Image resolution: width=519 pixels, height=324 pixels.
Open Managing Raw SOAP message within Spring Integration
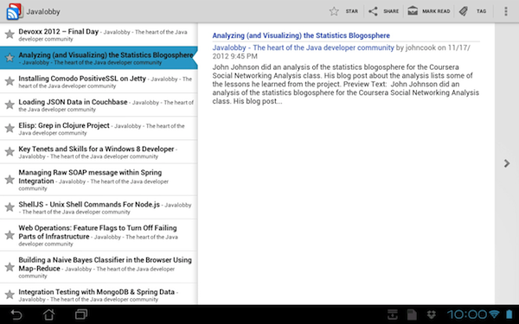coord(99,180)
